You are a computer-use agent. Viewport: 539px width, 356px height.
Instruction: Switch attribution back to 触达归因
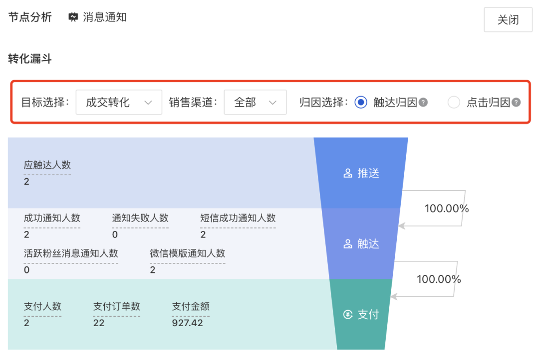[x=360, y=102]
